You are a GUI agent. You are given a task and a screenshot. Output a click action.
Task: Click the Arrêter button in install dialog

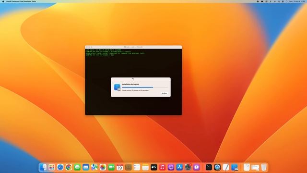click(x=164, y=93)
